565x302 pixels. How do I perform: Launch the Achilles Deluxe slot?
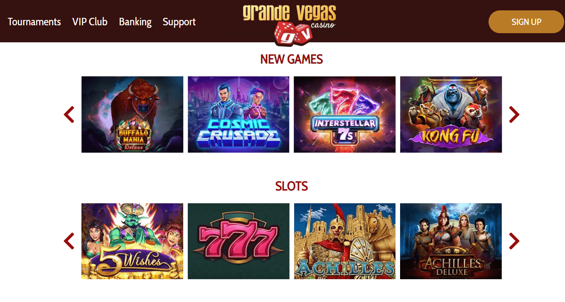click(451, 241)
